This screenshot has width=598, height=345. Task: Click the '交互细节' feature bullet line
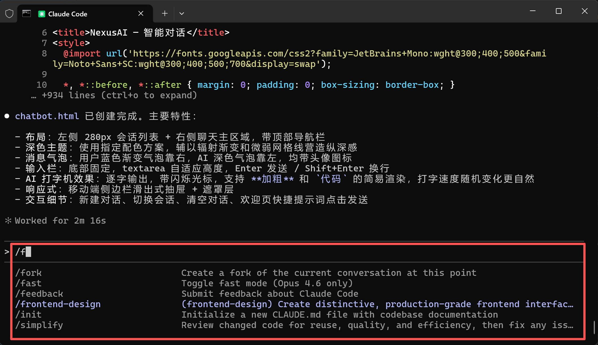pyautogui.click(x=192, y=200)
